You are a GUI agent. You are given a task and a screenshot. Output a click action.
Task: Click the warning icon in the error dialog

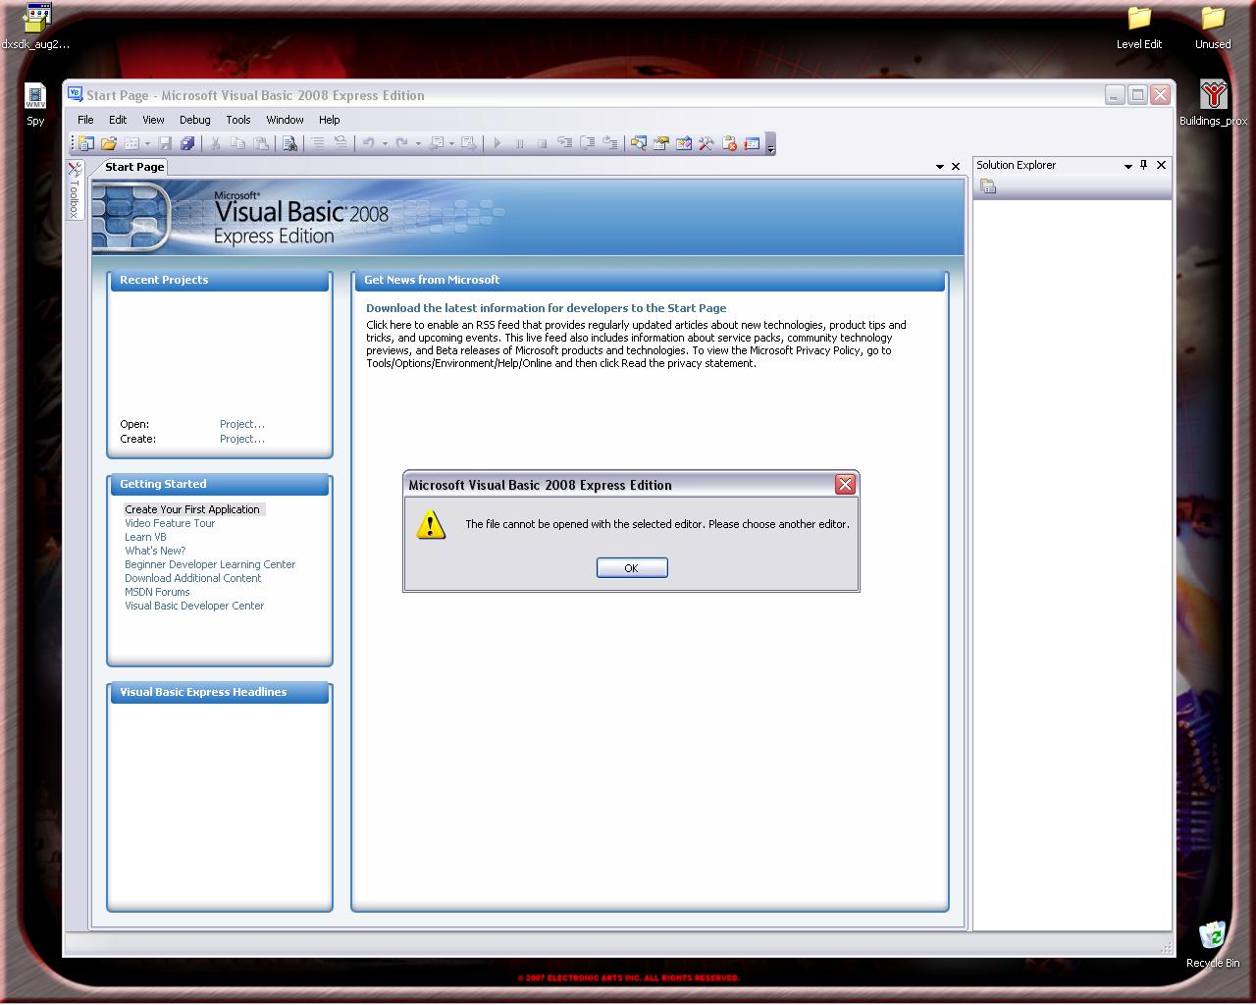click(431, 525)
